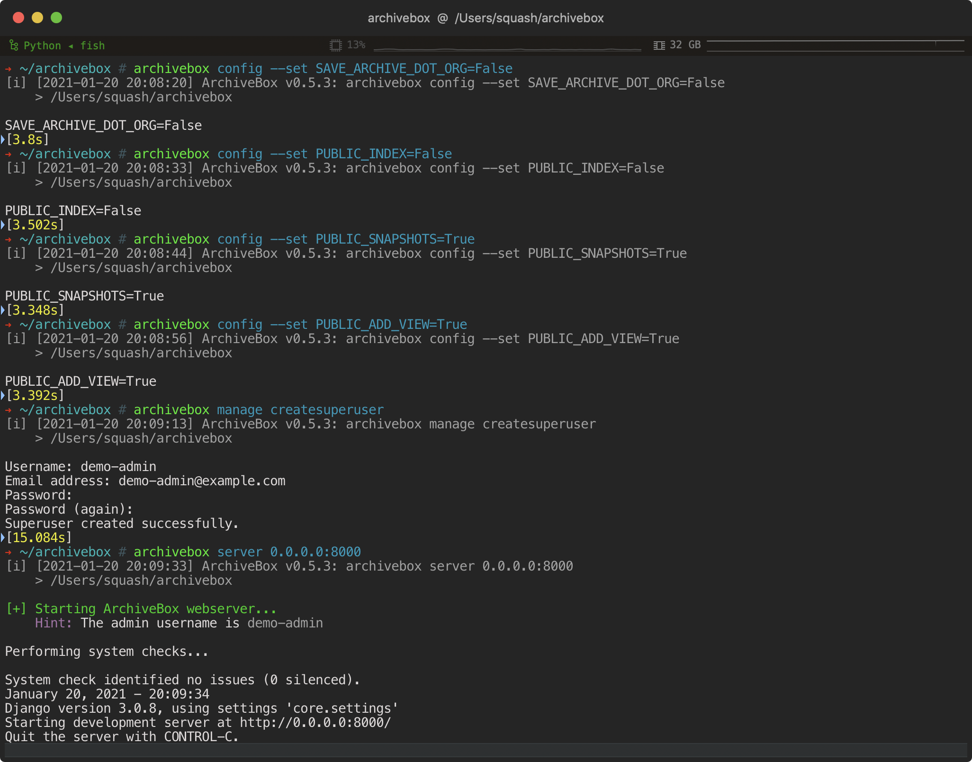
Task: Click the fish shell label in status bar
Action: pos(92,46)
